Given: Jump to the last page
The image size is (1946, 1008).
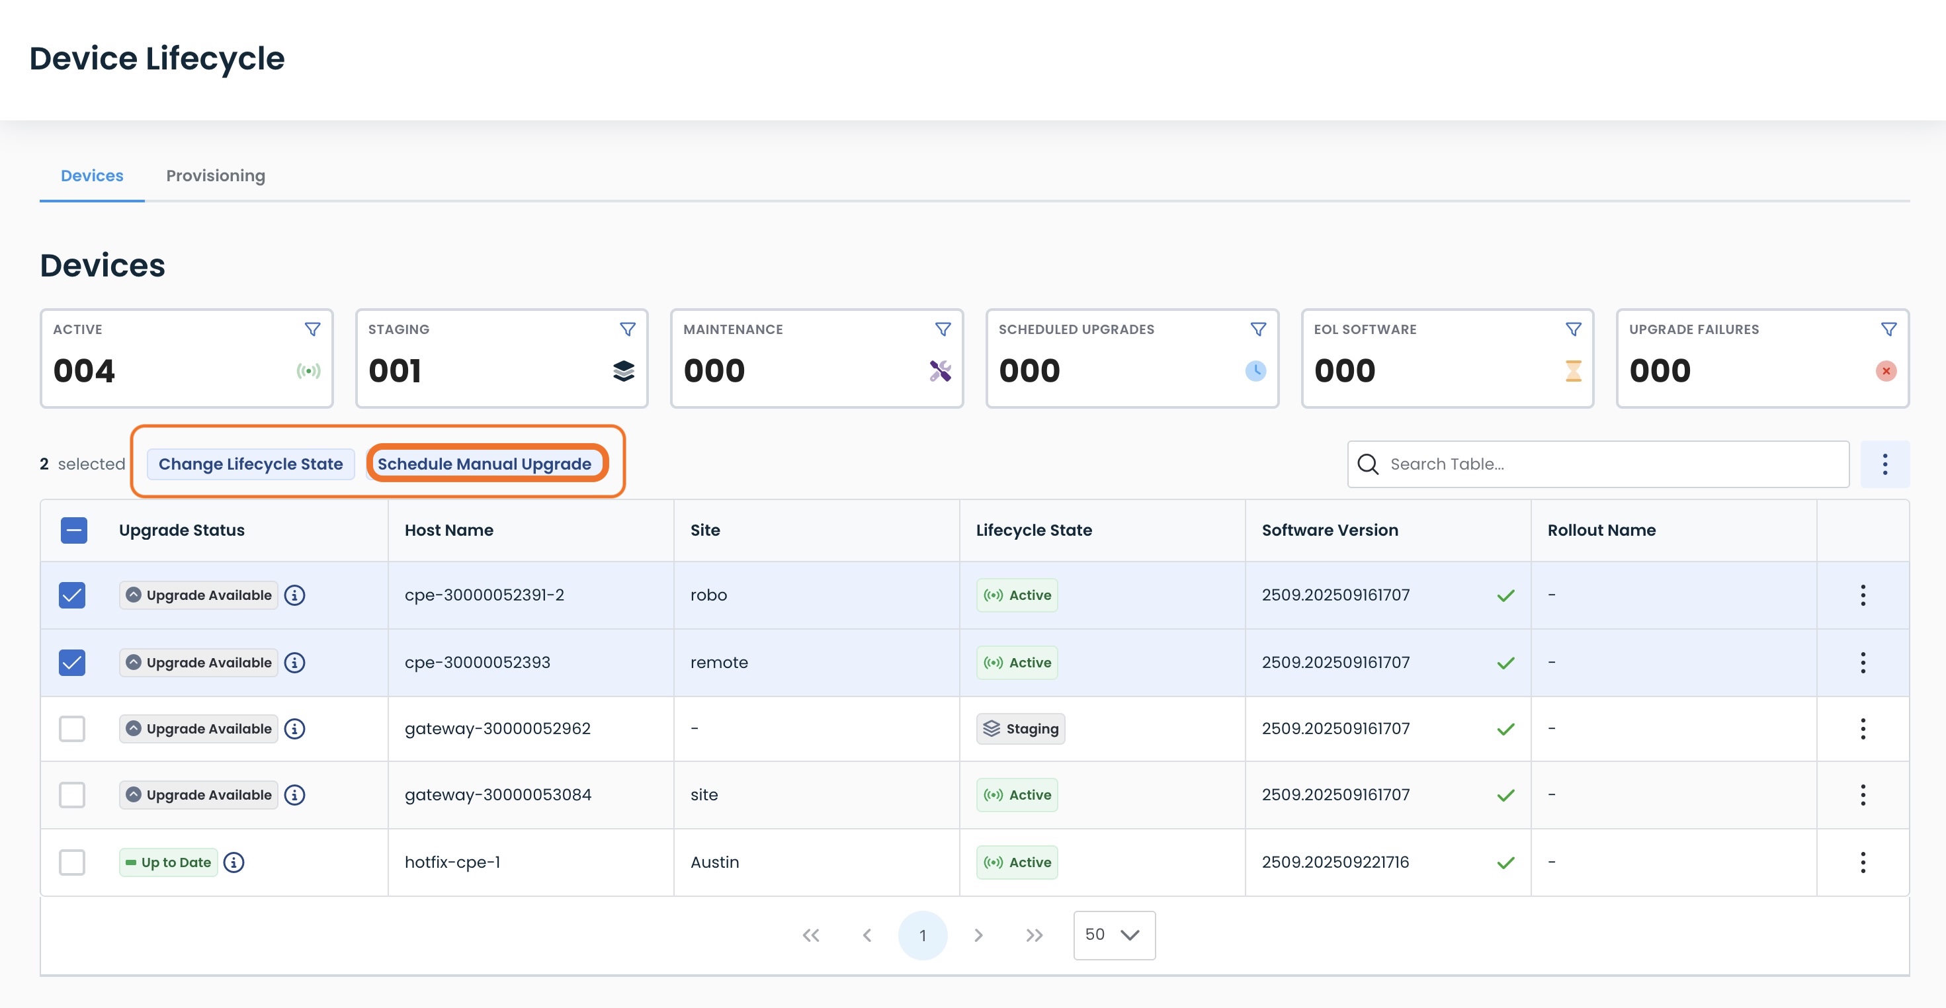Looking at the screenshot, I should (1035, 935).
